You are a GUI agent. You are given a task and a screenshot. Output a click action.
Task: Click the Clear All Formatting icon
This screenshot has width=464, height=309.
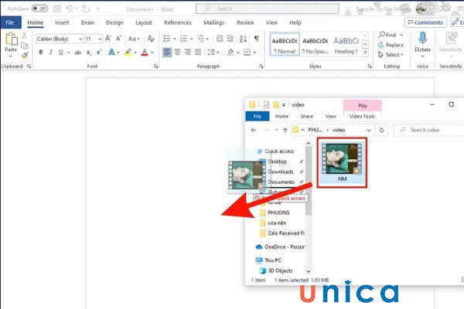[151, 39]
